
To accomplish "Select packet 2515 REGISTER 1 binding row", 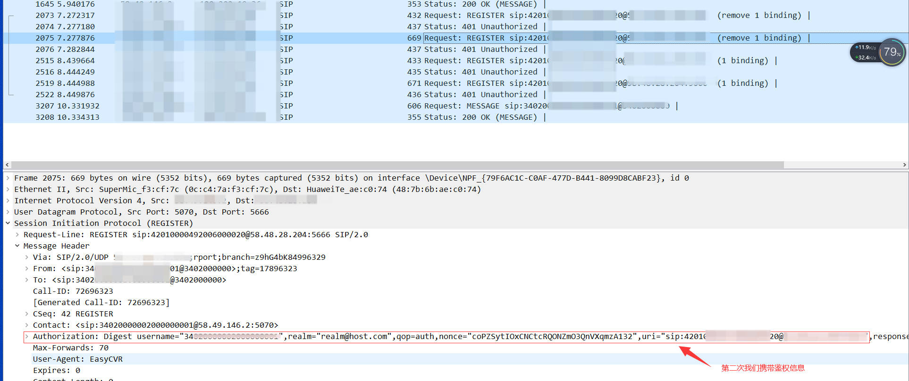I will point(455,61).
